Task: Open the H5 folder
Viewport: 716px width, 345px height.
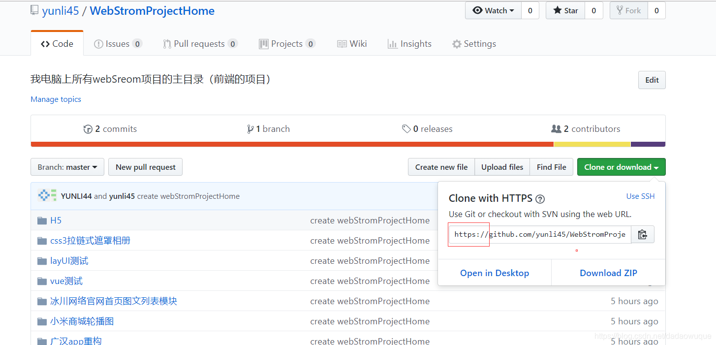Action: coord(56,220)
